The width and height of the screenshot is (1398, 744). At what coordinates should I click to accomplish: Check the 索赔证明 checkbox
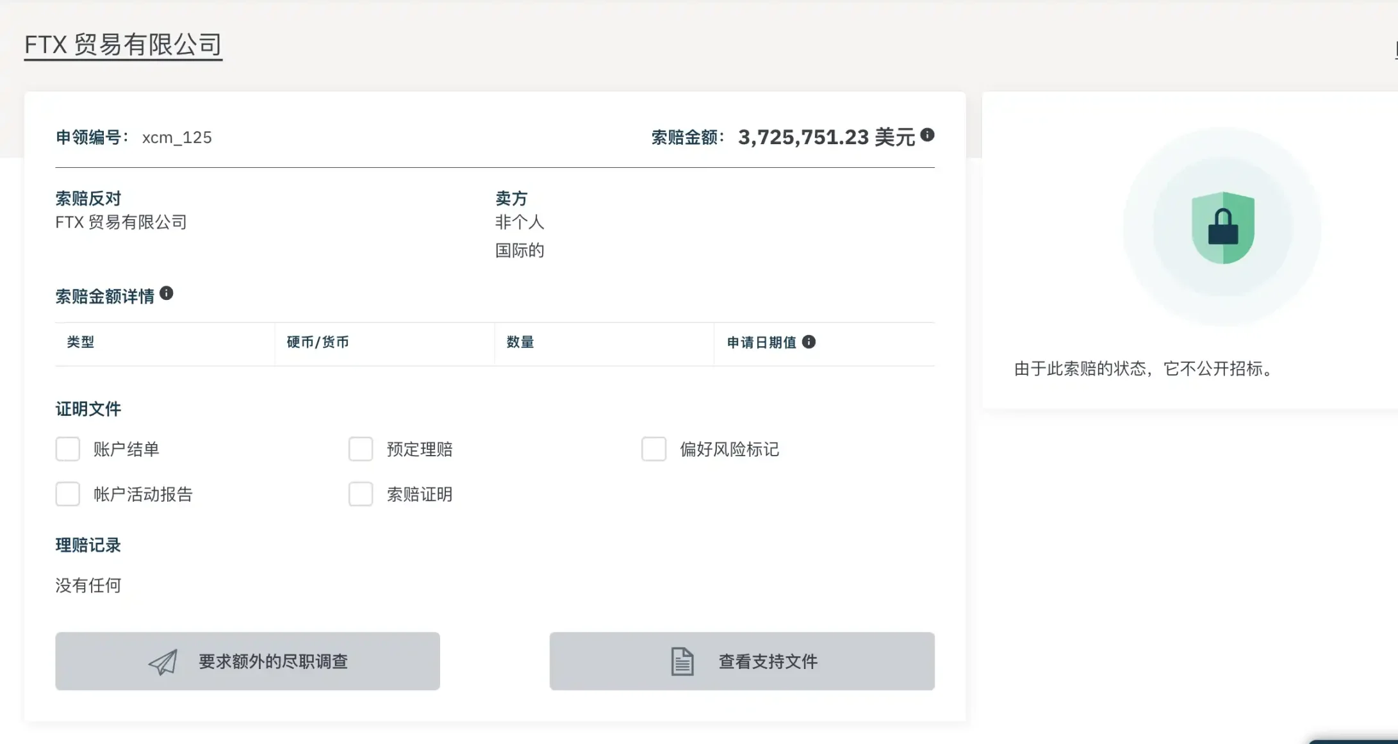coord(361,494)
